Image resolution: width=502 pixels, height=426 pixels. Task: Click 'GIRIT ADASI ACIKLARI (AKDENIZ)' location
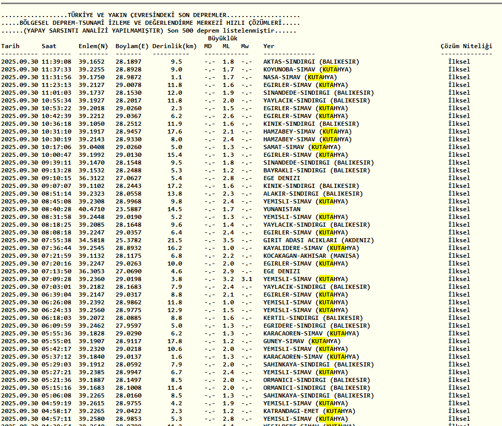[x=318, y=240]
